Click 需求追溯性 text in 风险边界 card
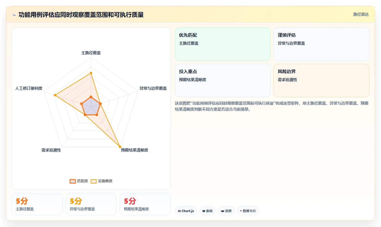Viewport: 381px width, 227px height. 288,80
